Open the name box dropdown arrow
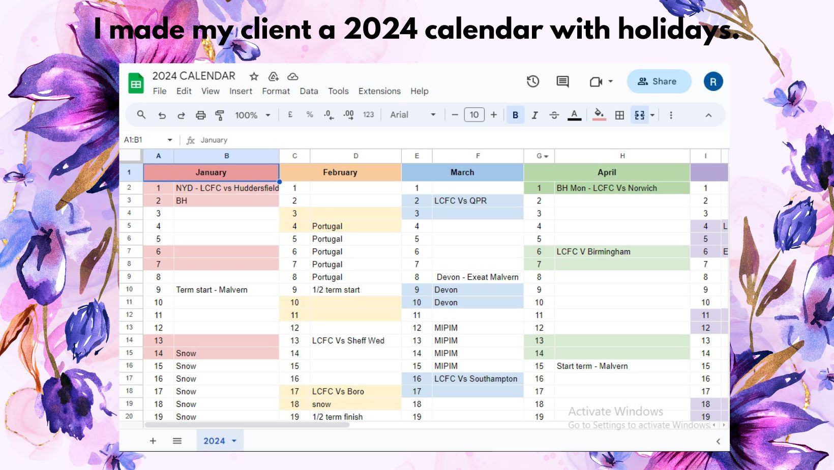Image resolution: width=834 pixels, height=470 pixels. [170, 140]
